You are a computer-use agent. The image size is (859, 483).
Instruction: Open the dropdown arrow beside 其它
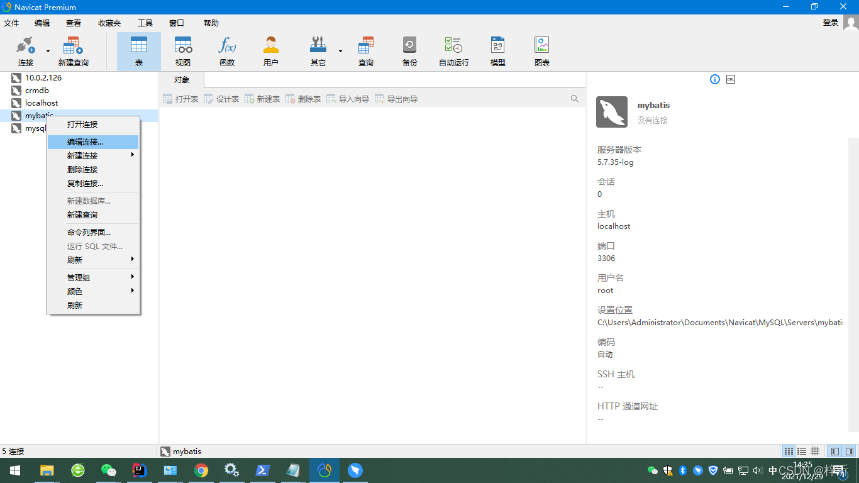(x=340, y=51)
